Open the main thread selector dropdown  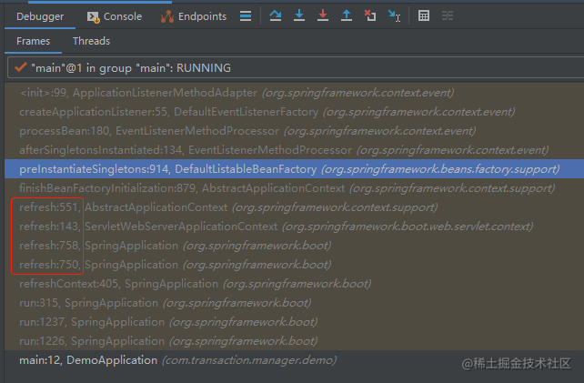[296, 68]
